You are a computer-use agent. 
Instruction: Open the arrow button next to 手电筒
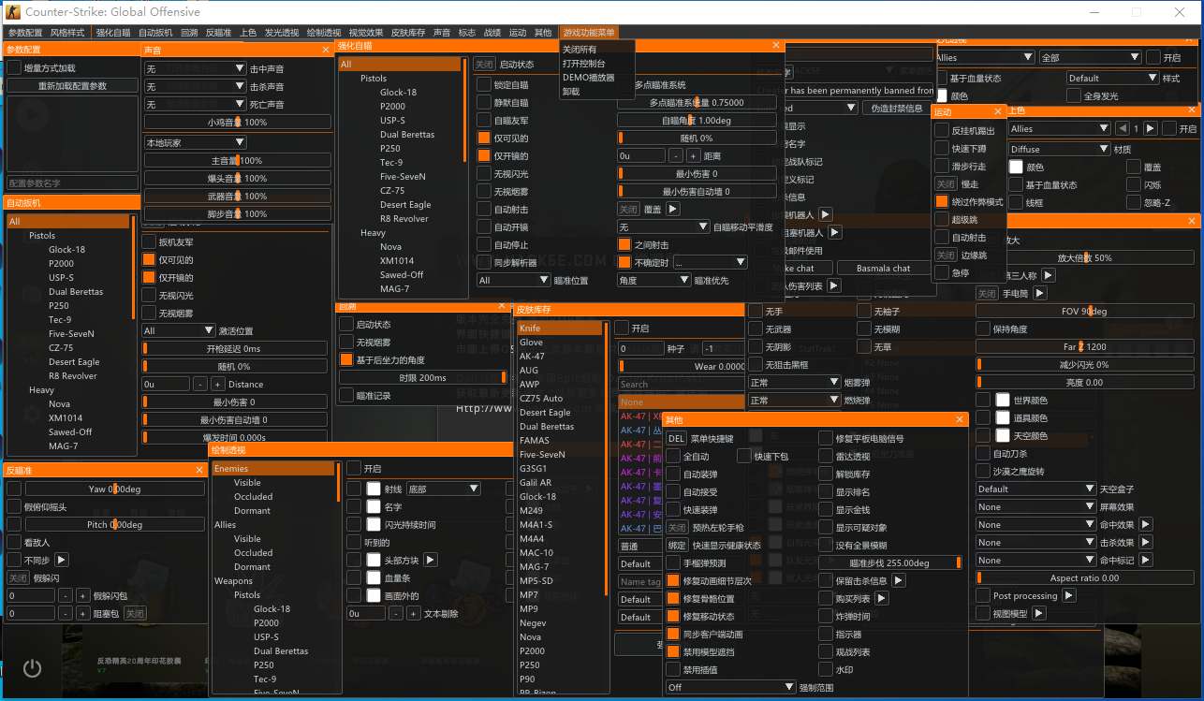tap(1040, 293)
